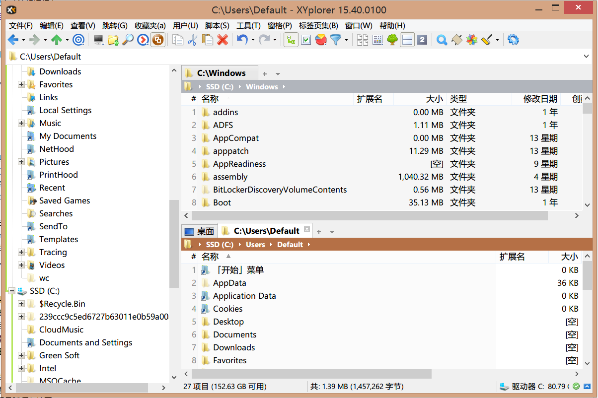
Task: Open the 文件(F) menu
Action: (x=21, y=26)
